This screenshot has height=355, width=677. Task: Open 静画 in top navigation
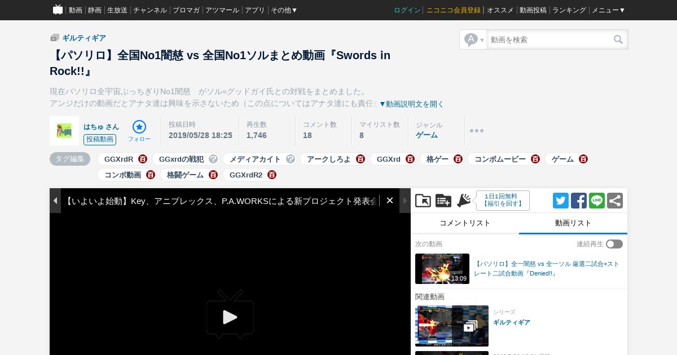click(95, 10)
